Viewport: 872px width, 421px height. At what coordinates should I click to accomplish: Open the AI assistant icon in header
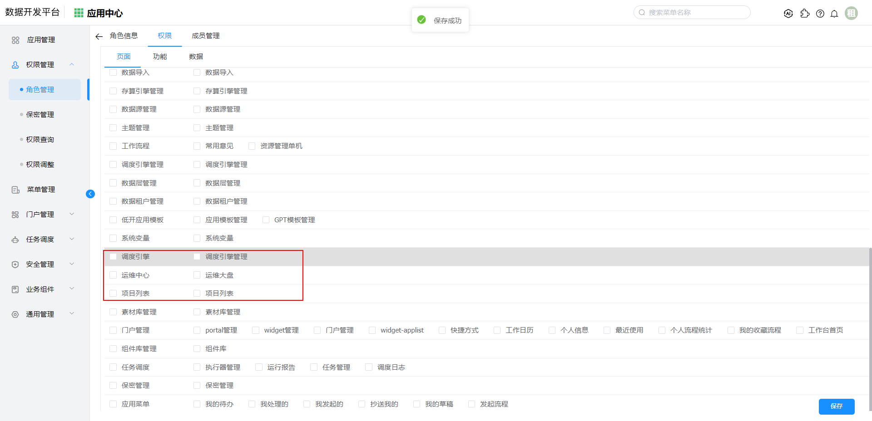pyautogui.click(x=788, y=14)
